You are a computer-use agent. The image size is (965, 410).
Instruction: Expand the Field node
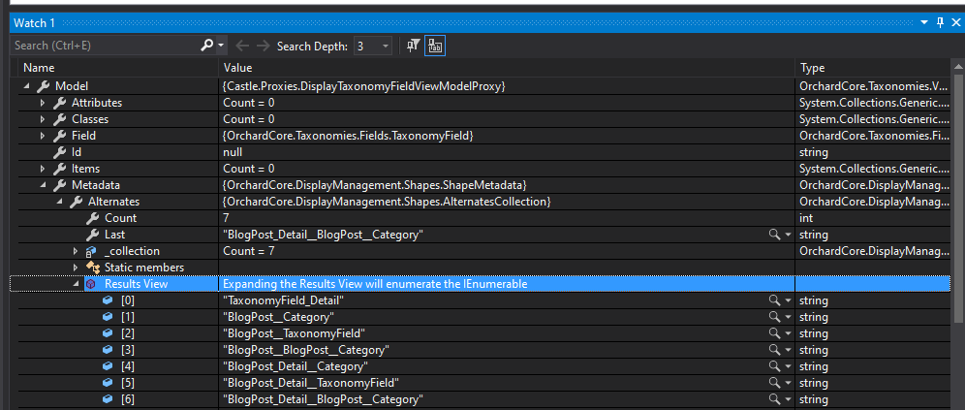click(x=43, y=136)
